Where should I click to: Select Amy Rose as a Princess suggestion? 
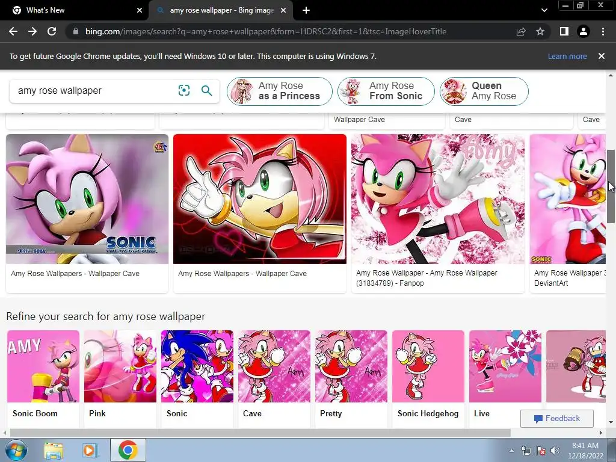(279, 91)
